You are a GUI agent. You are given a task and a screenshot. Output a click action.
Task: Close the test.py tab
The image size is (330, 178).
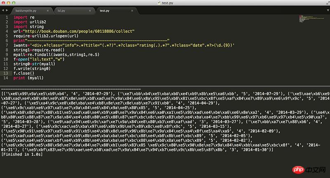[x=132, y=11]
